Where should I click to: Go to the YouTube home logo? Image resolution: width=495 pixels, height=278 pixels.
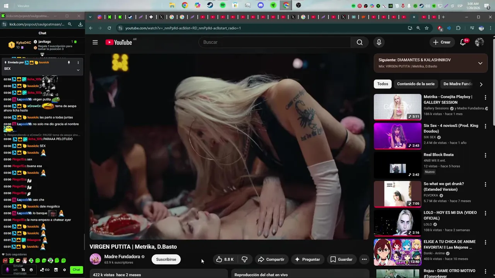(x=119, y=42)
